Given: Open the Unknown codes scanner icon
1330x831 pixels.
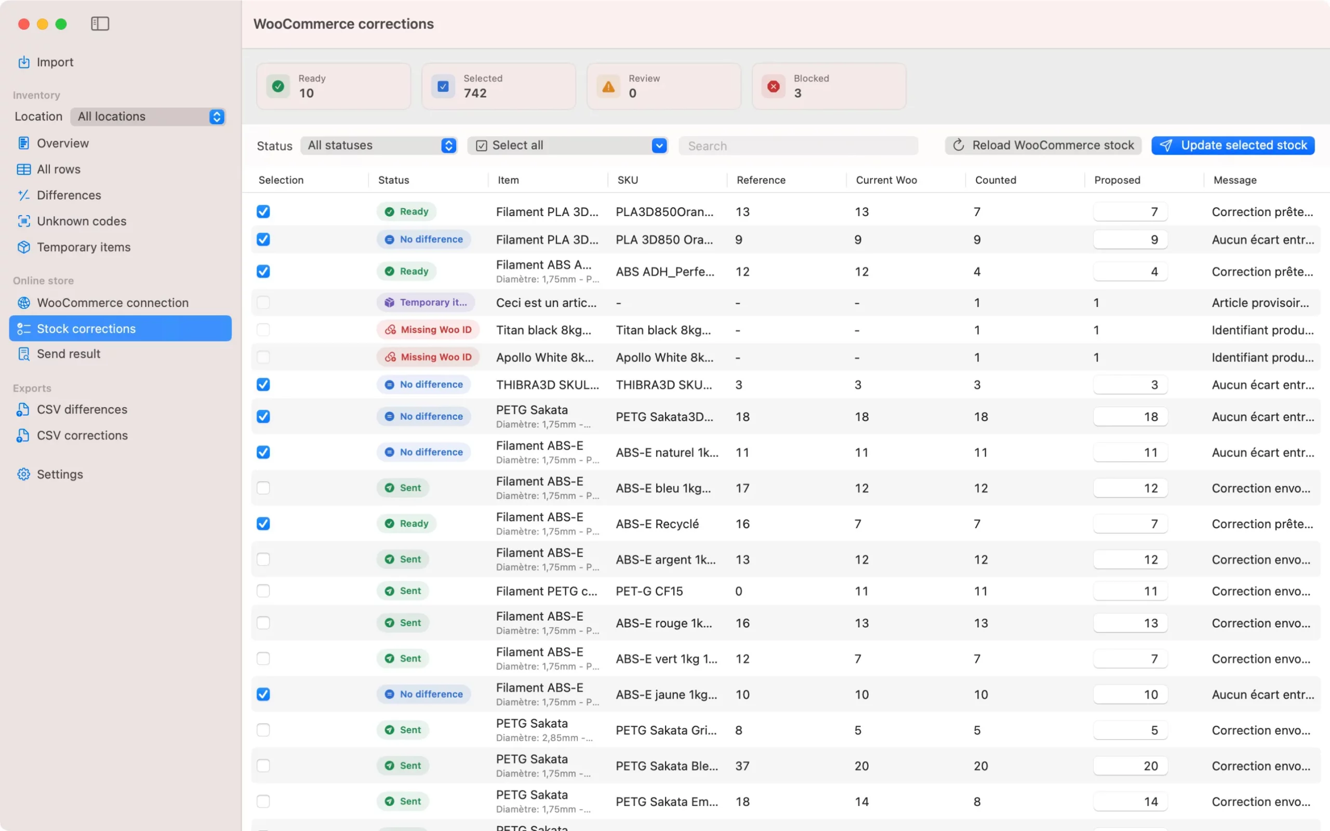Looking at the screenshot, I should click(23, 221).
